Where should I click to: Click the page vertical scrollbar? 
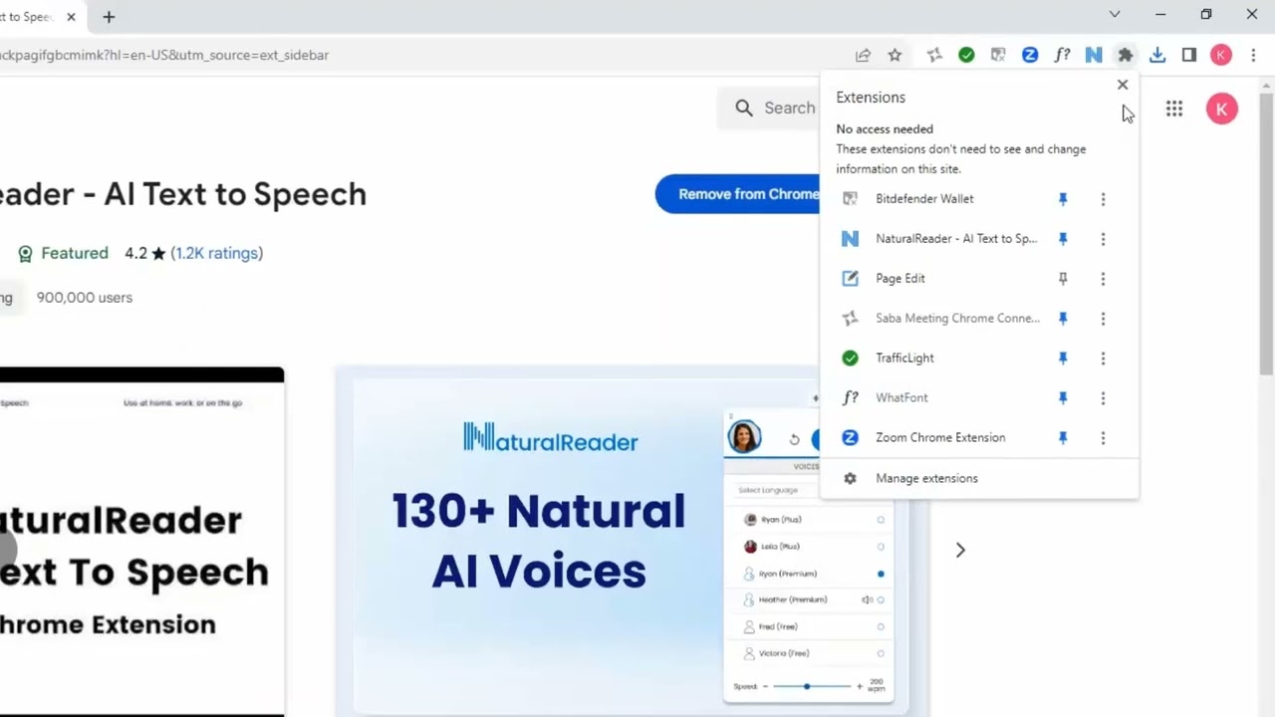coord(1266,234)
